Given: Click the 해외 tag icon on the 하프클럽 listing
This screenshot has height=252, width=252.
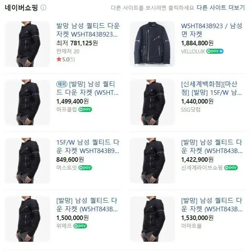Looking at the screenshot, I should pyautogui.click(x=62, y=84).
